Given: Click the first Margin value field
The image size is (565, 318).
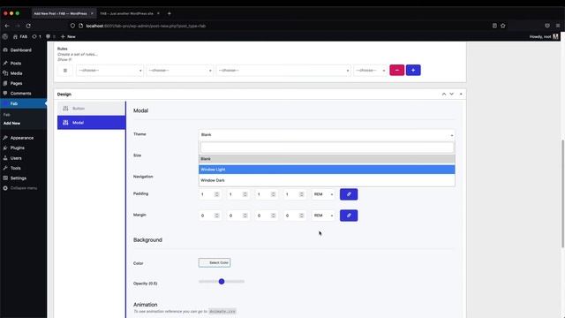Looking at the screenshot, I should click(x=210, y=216).
